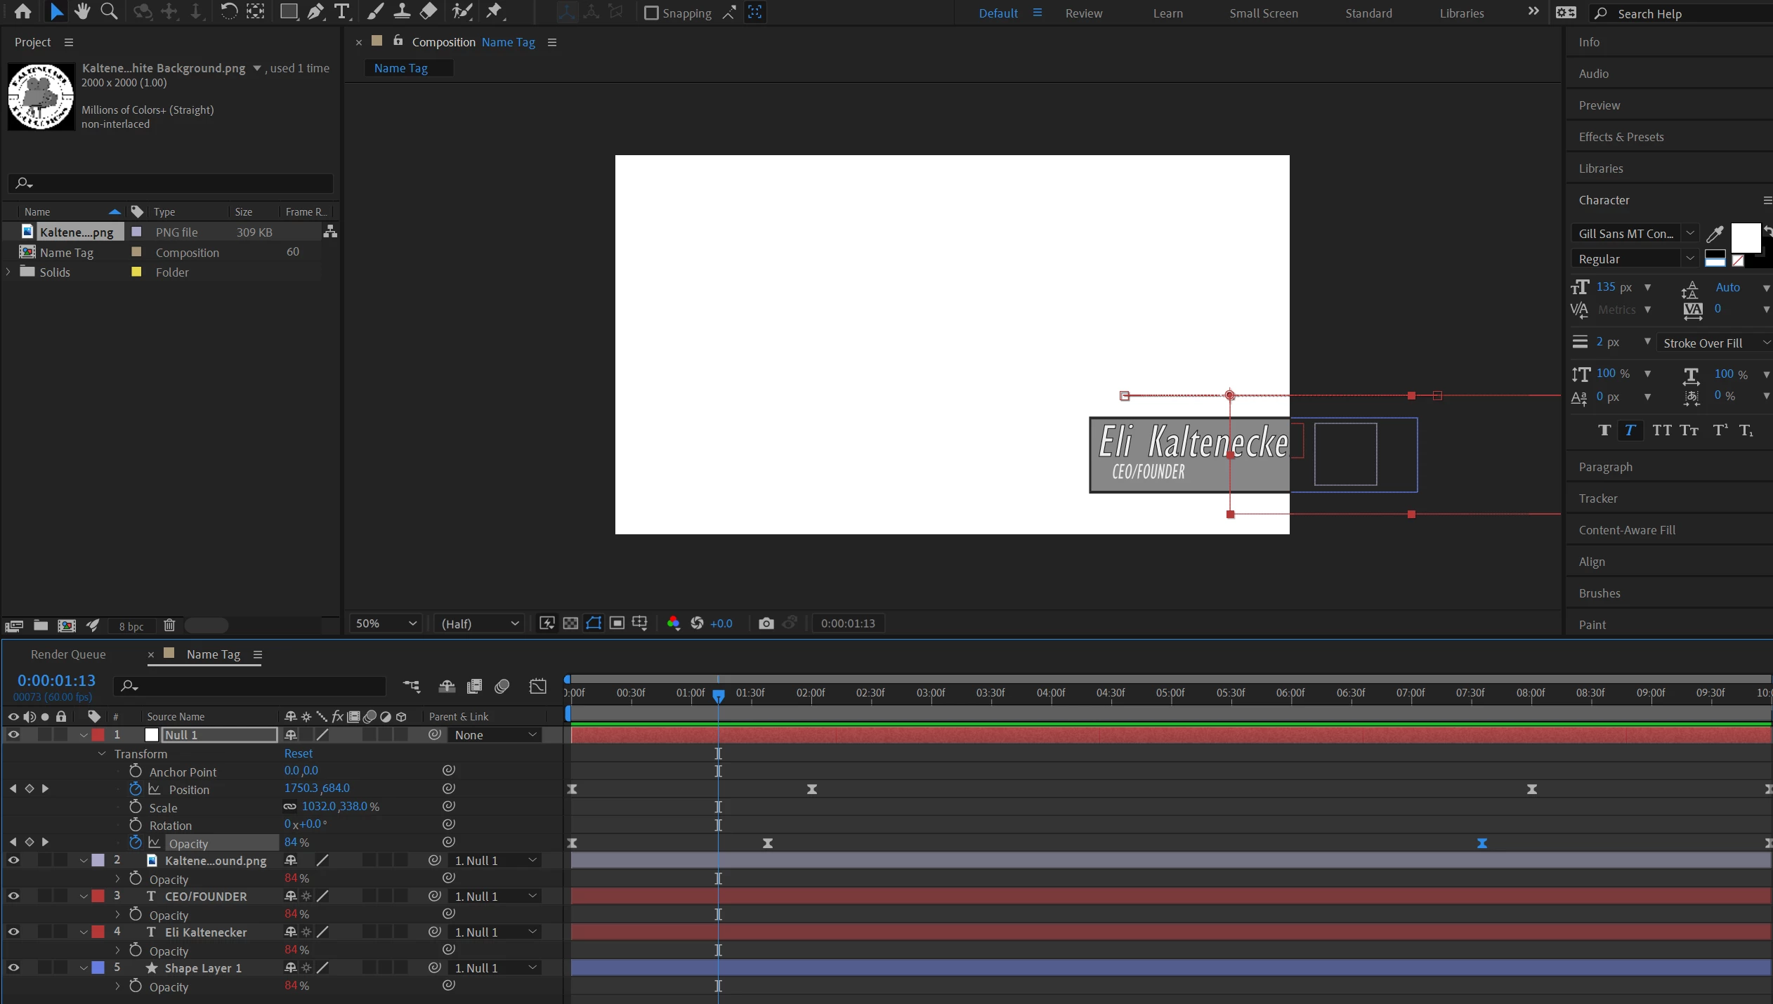
Task: Select the Puppet Pin tool
Action: coord(495,11)
